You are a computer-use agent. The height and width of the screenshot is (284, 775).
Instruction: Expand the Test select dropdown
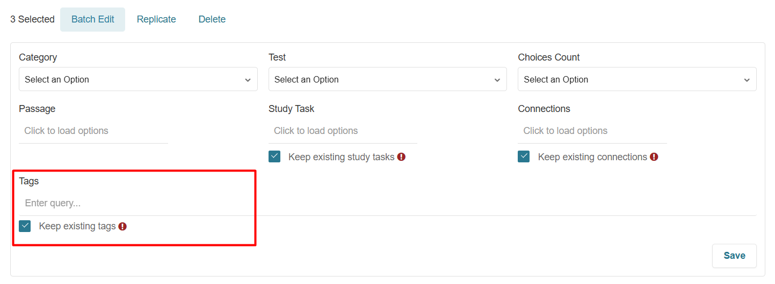(x=387, y=79)
